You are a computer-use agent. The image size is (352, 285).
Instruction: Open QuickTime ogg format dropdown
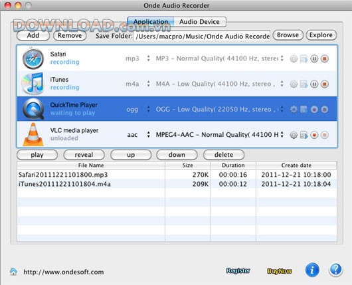click(x=137, y=110)
